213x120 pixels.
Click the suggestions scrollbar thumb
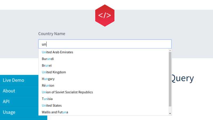(170, 79)
